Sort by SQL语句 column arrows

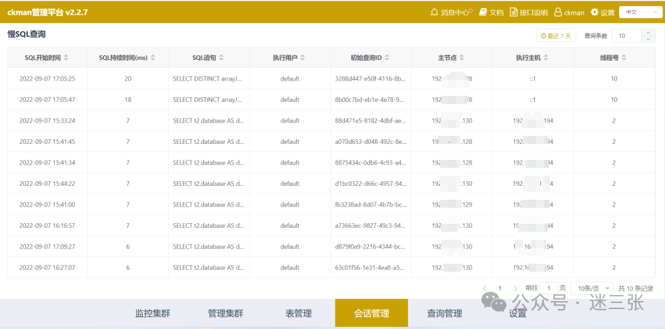point(221,57)
